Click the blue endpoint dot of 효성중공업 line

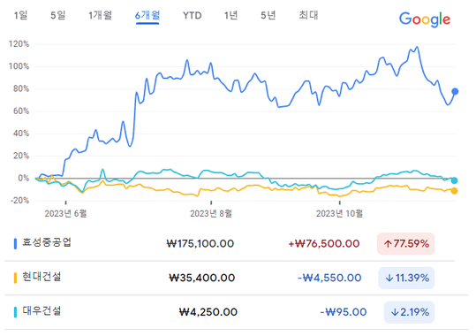click(455, 91)
